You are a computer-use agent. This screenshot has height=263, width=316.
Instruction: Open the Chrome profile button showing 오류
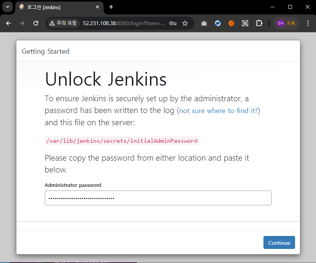286,23
